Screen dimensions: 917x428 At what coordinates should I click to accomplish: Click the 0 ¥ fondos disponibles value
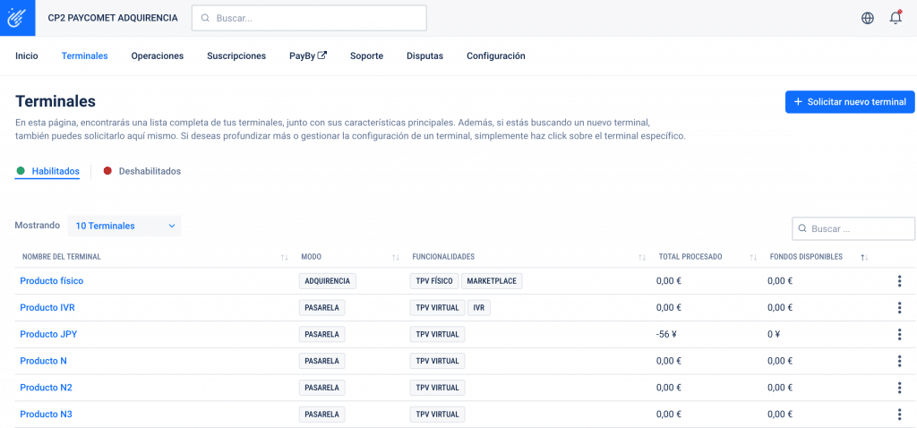click(x=775, y=335)
